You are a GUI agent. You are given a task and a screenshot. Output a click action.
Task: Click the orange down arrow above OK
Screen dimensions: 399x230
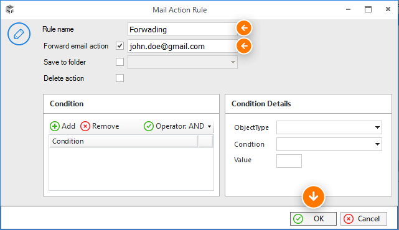313,196
